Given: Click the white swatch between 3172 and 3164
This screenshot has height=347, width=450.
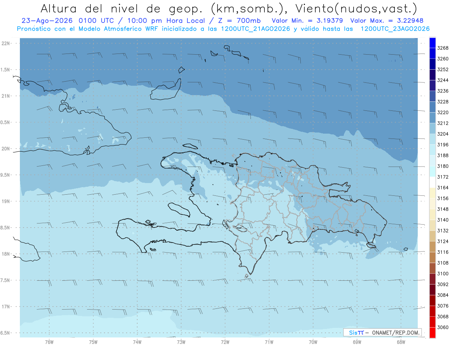Looking at the screenshot, I should point(432,182).
